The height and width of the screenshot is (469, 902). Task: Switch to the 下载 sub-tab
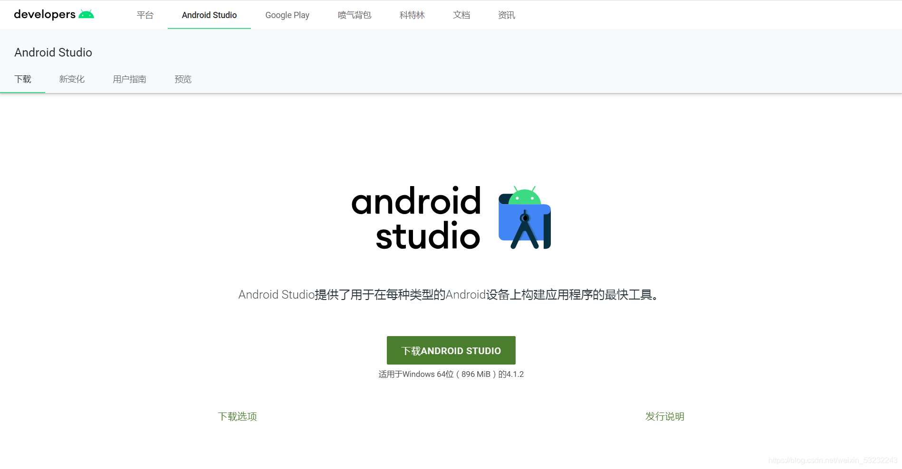click(23, 79)
